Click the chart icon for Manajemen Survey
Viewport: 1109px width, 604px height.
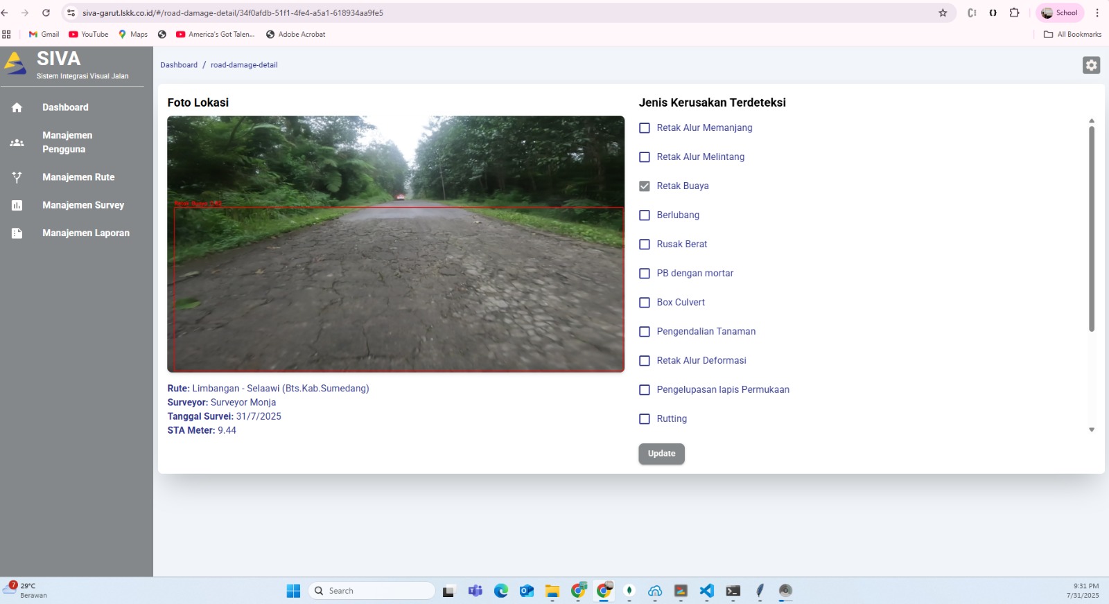[x=17, y=205]
